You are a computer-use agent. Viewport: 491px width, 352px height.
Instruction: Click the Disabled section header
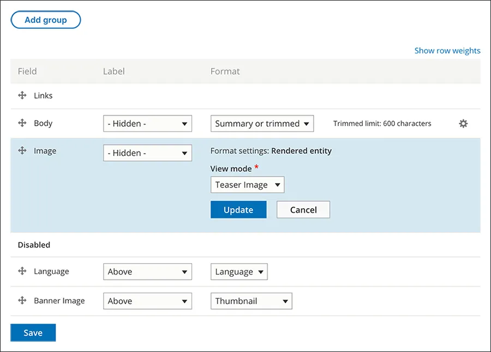tap(34, 245)
